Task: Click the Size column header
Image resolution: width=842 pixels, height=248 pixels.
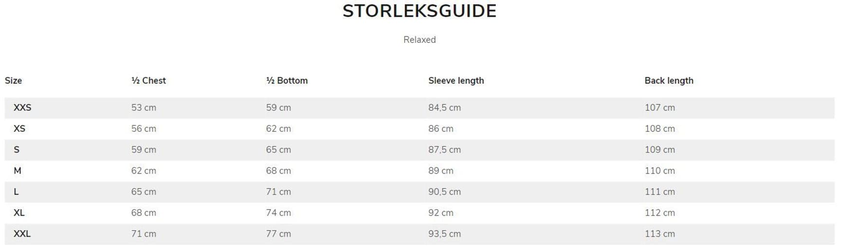Action: click(x=13, y=81)
